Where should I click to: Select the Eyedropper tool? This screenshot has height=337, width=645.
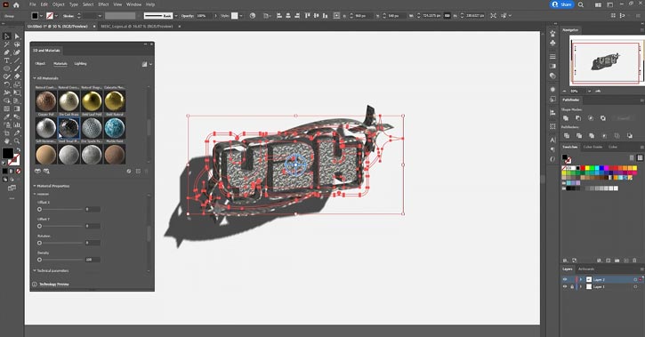[6, 116]
